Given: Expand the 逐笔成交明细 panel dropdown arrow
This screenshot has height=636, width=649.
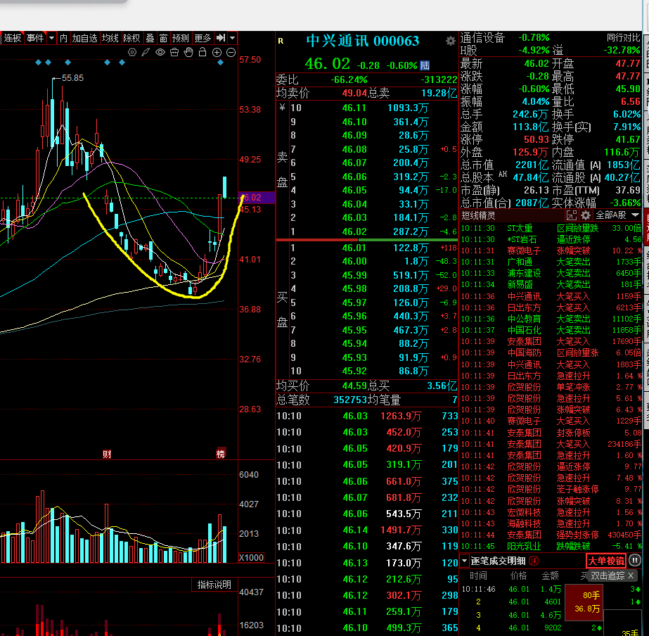Looking at the screenshot, I should [x=464, y=561].
